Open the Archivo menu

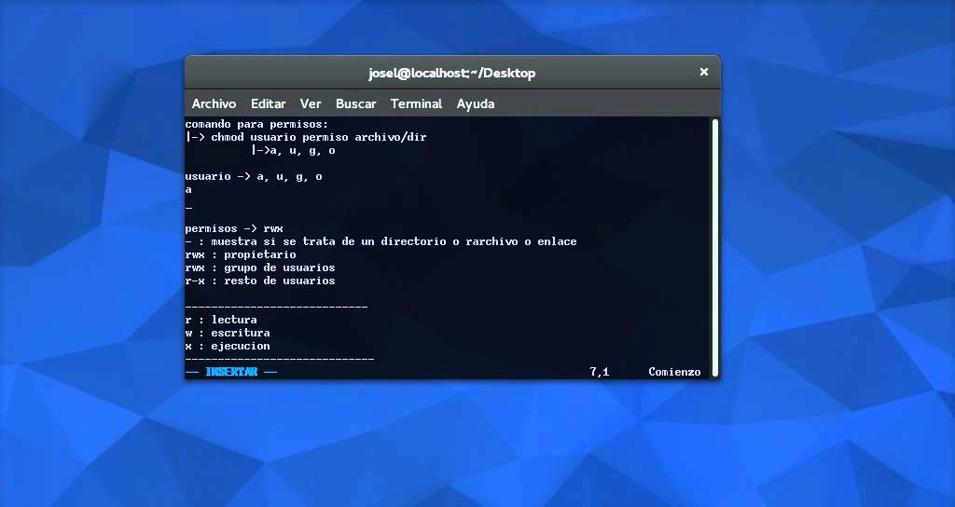[x=214, y=104]
